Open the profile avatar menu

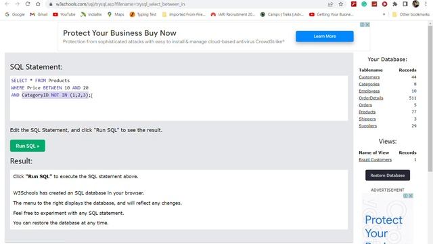(x=415, y=4)
